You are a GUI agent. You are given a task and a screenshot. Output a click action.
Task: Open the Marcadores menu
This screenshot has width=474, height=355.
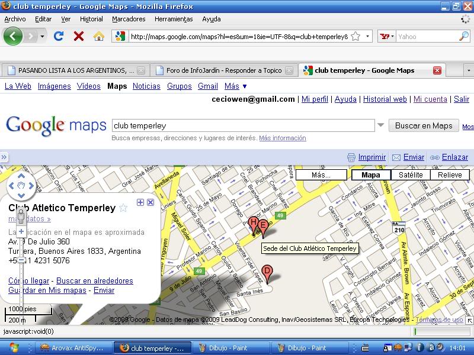[x=129, y=19]
